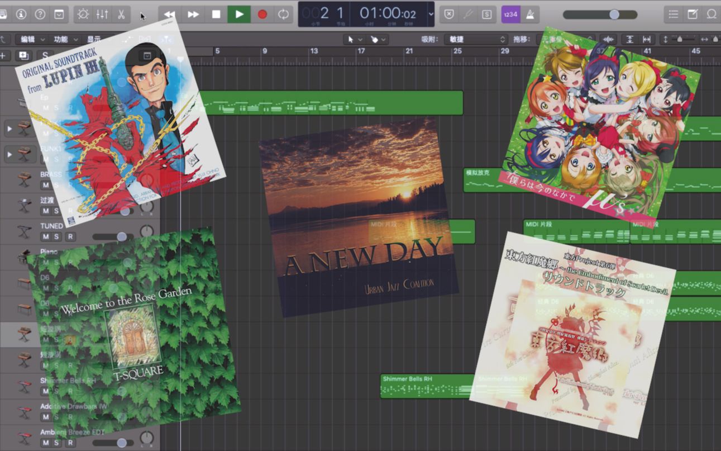Adjust the master volume slider
Screen dimensions: 721x451
(600, 14)
